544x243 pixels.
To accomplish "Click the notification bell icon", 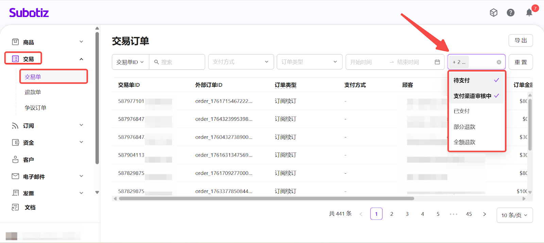I will tap(529, 13).
